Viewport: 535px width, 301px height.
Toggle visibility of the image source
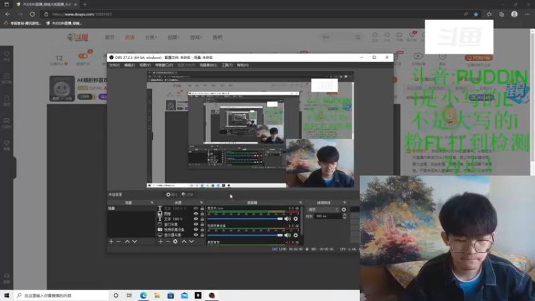[x=196, y=213]
